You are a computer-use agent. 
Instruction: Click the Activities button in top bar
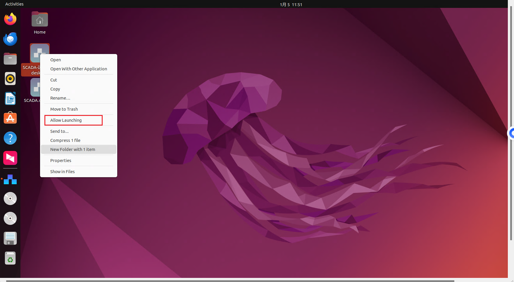14,4
